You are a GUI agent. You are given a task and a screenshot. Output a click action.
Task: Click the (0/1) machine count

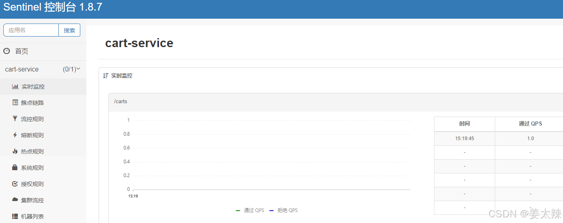point(69,69)
